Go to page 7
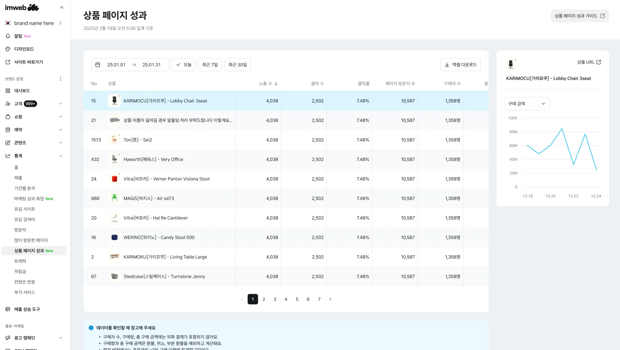620x350 pixels. click(319, 299)
